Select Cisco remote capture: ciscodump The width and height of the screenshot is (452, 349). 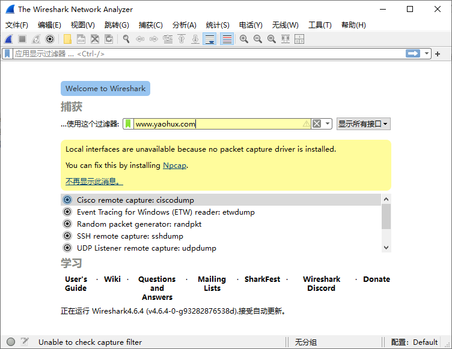click(221, 200)
